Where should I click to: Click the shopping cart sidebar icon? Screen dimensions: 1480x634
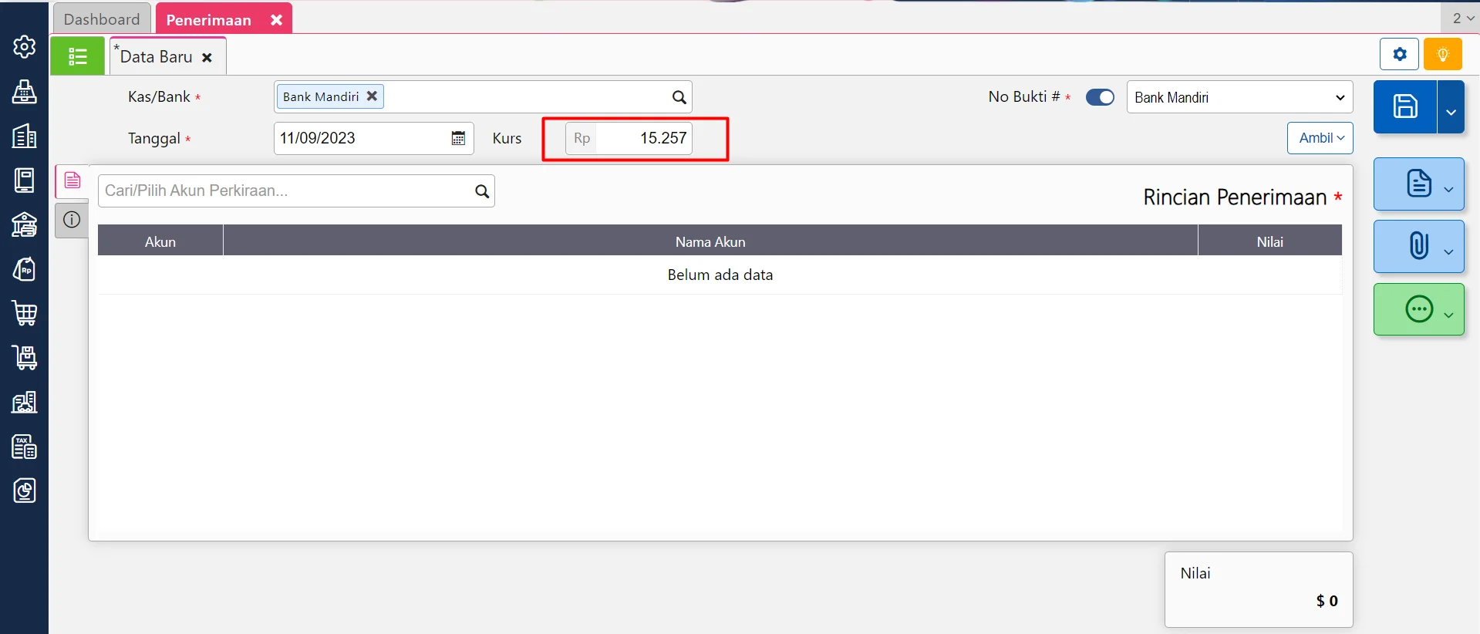25,313
